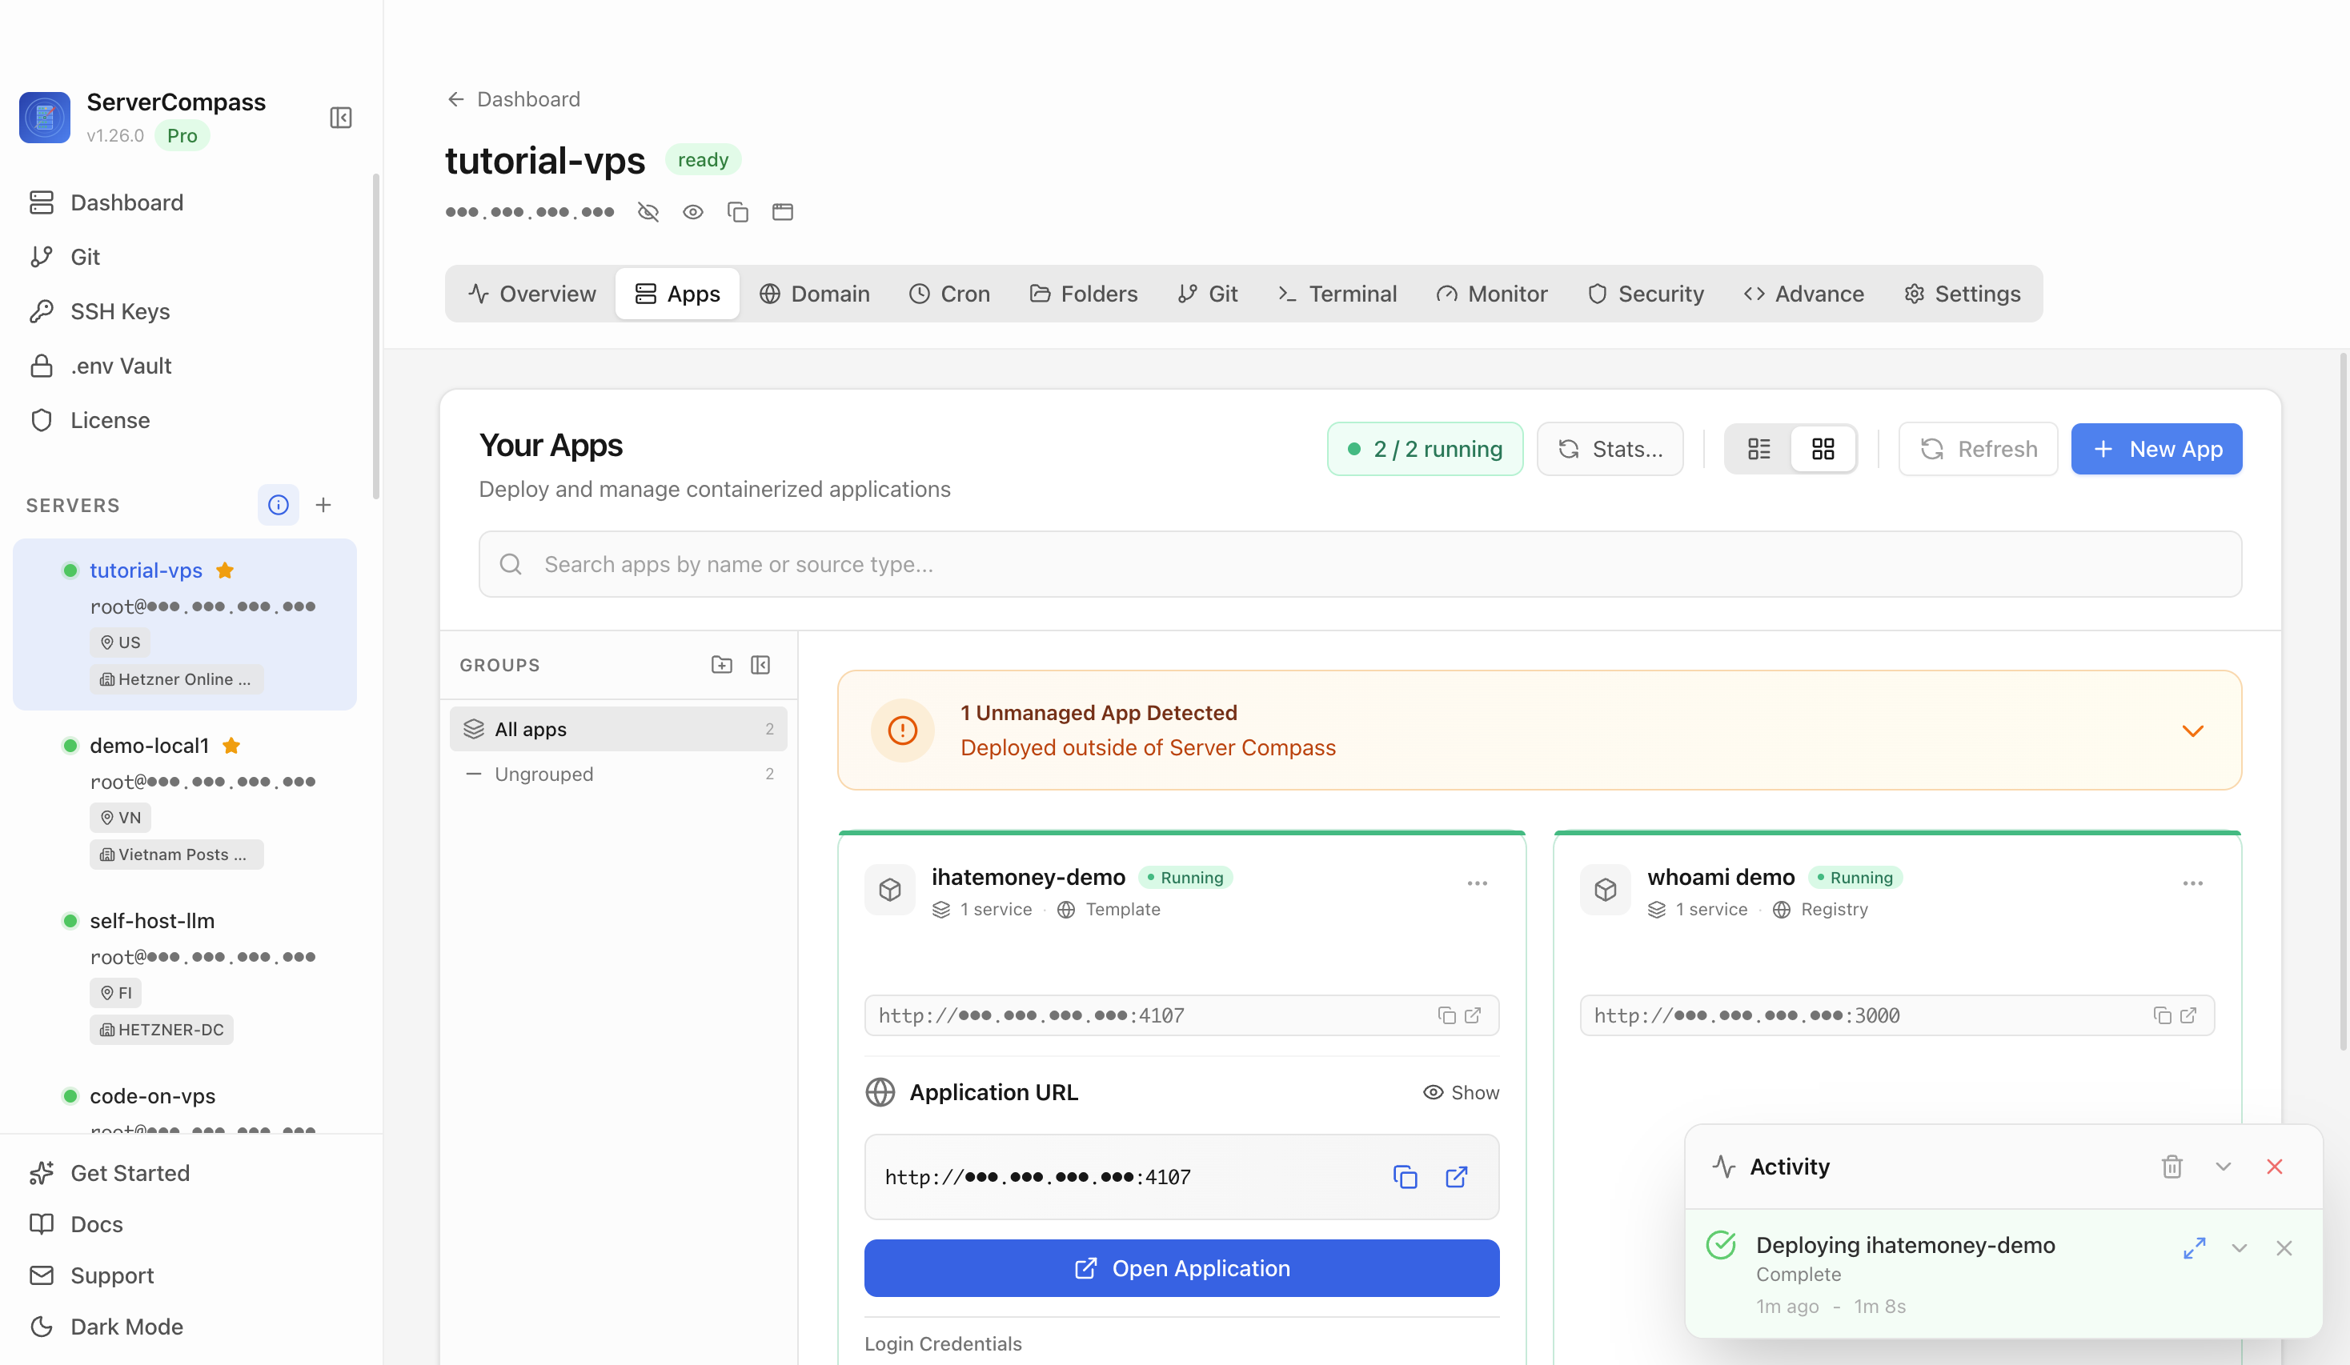
Task: Open the Advance tab
Action: 1803,294
